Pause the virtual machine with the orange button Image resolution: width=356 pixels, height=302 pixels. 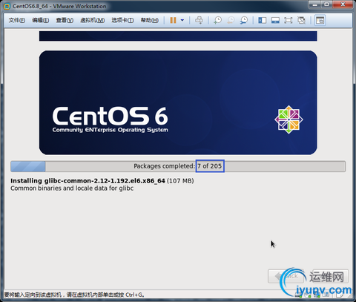(173, 20)
